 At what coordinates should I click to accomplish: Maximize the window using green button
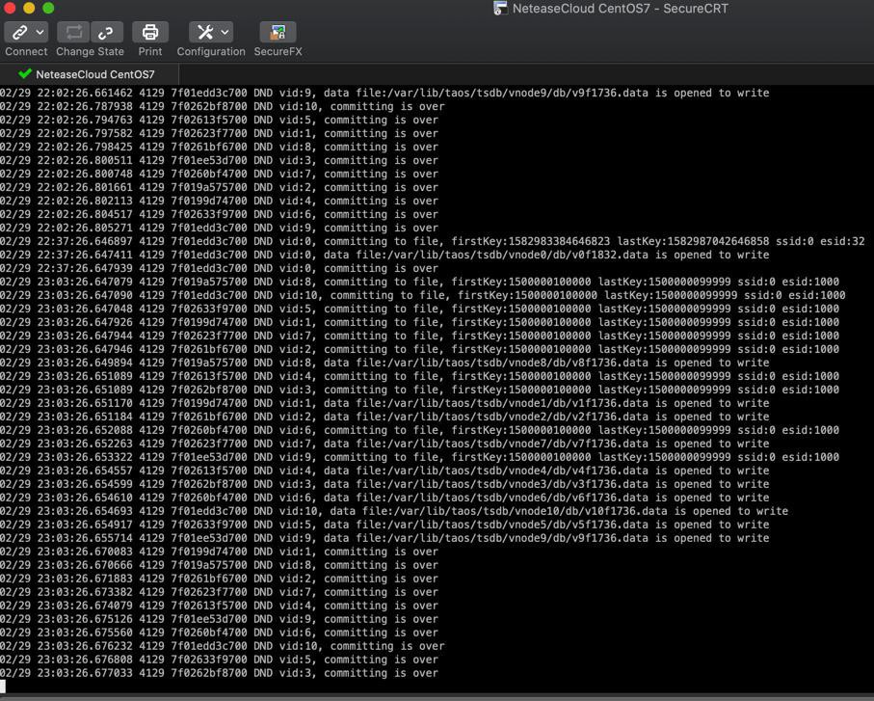coord(48,8)
